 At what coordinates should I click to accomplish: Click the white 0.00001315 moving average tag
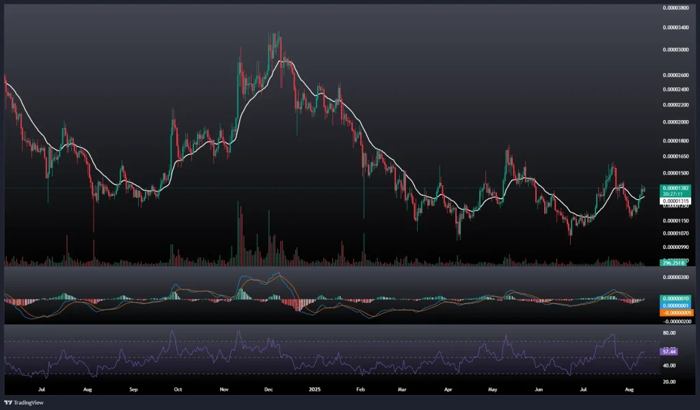point(673,201)
